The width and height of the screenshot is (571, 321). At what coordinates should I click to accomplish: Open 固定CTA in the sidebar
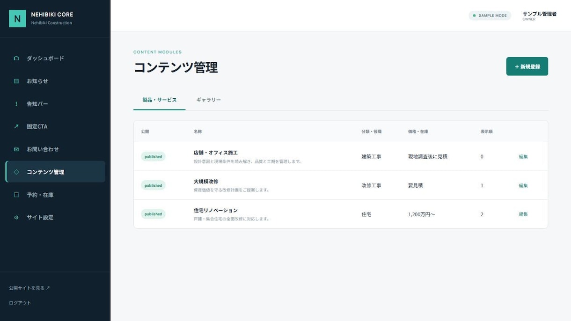[x=55, y=126]
